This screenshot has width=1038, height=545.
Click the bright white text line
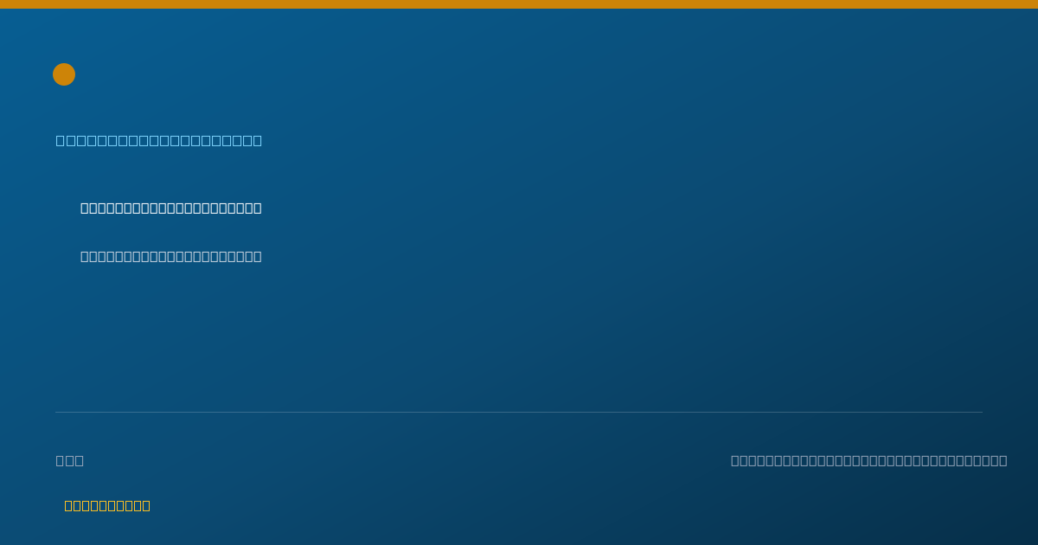tap(171, 208)
